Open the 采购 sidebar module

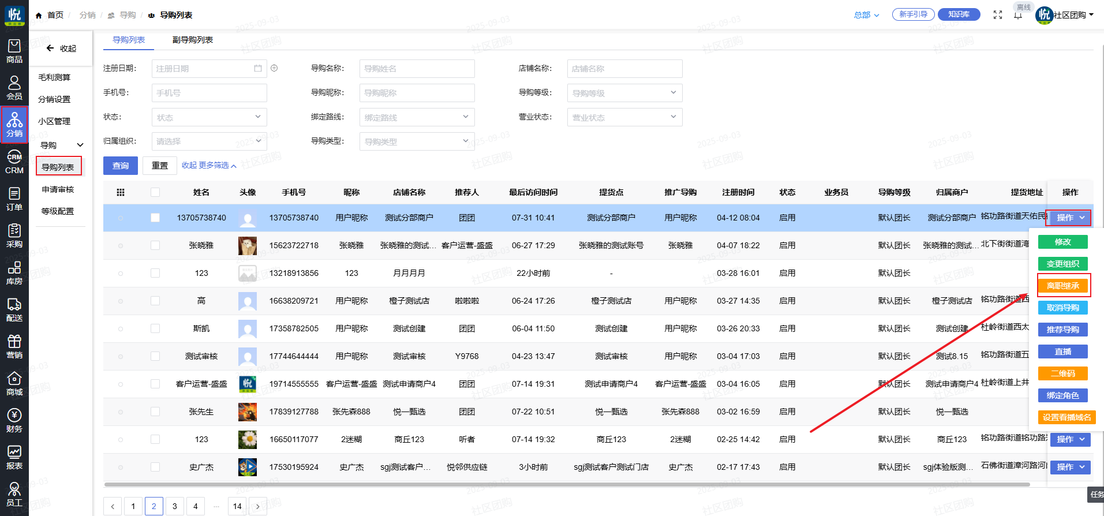coord(14,236)
